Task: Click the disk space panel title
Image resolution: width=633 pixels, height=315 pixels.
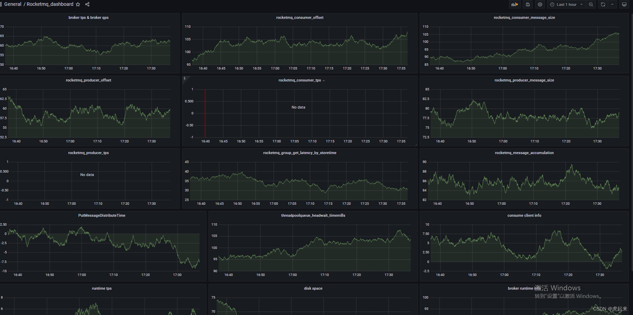Action: 313,288
